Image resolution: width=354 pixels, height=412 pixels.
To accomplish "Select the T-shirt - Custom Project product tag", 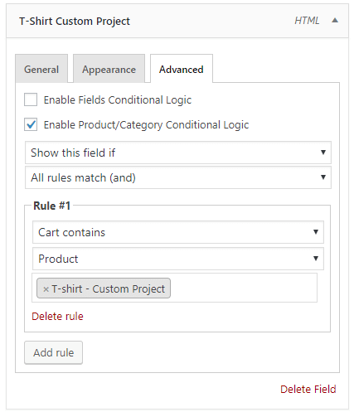I will (x=108, y=289).
